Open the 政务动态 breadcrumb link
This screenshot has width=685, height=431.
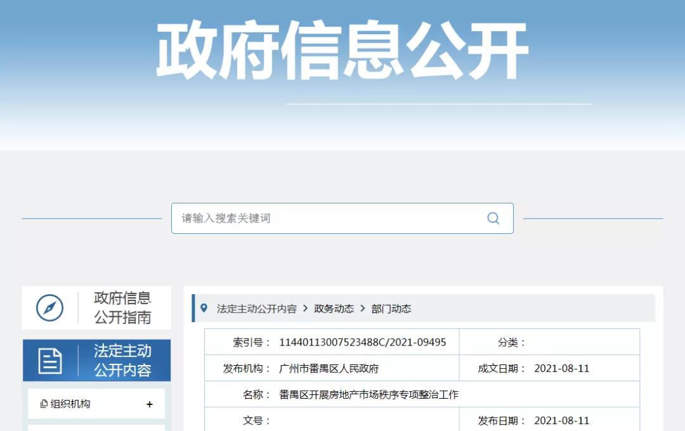point(334,309)
